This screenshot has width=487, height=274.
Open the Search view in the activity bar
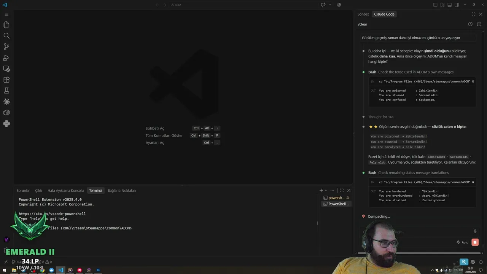coord(6,36)
